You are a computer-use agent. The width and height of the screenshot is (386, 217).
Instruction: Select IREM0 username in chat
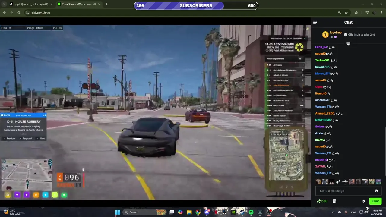[320, 140]
